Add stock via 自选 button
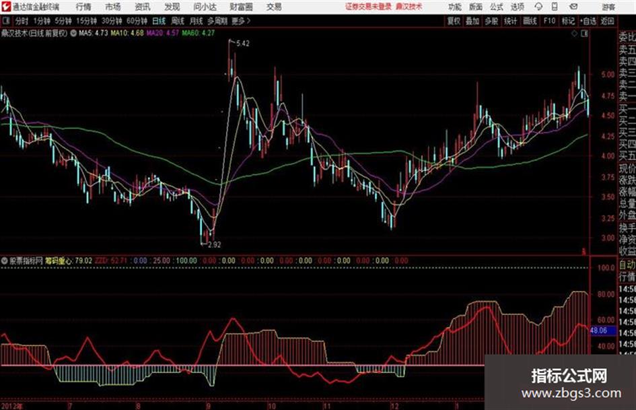This screenshot has height=410, width=636. pos(588,21)
